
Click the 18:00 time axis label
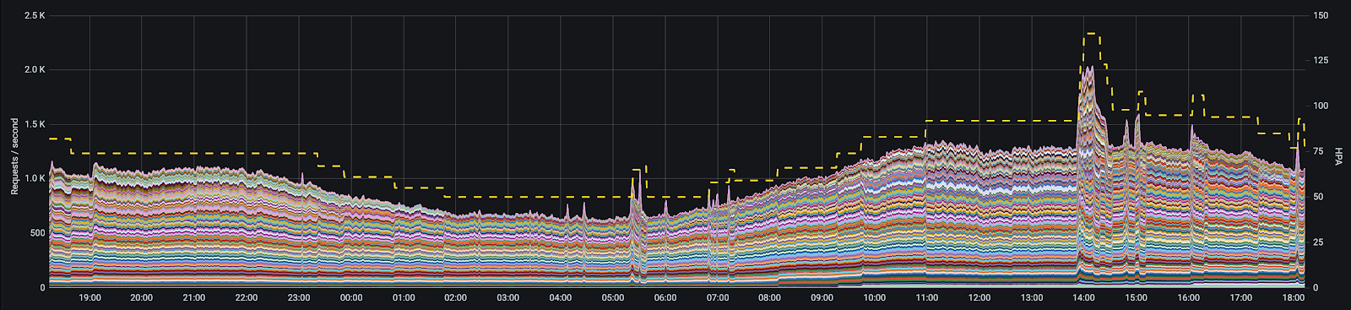1294,298
